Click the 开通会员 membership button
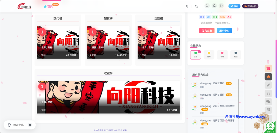277x133 pixels. click(x=250, y=6)
